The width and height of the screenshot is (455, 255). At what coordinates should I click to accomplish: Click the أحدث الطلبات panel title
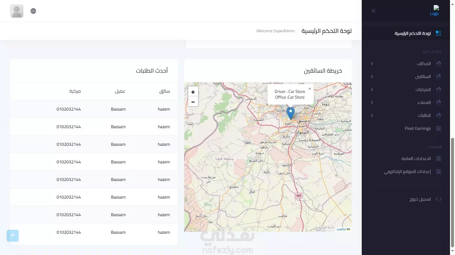tap(152, 71)
